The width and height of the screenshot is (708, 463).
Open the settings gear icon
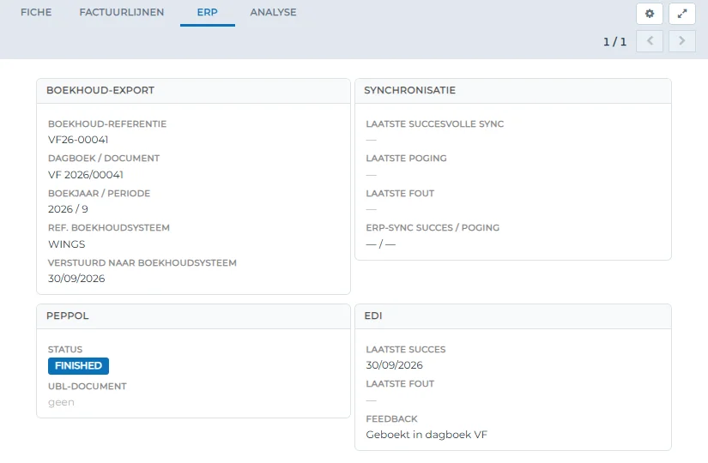click(x=650, y=14)
